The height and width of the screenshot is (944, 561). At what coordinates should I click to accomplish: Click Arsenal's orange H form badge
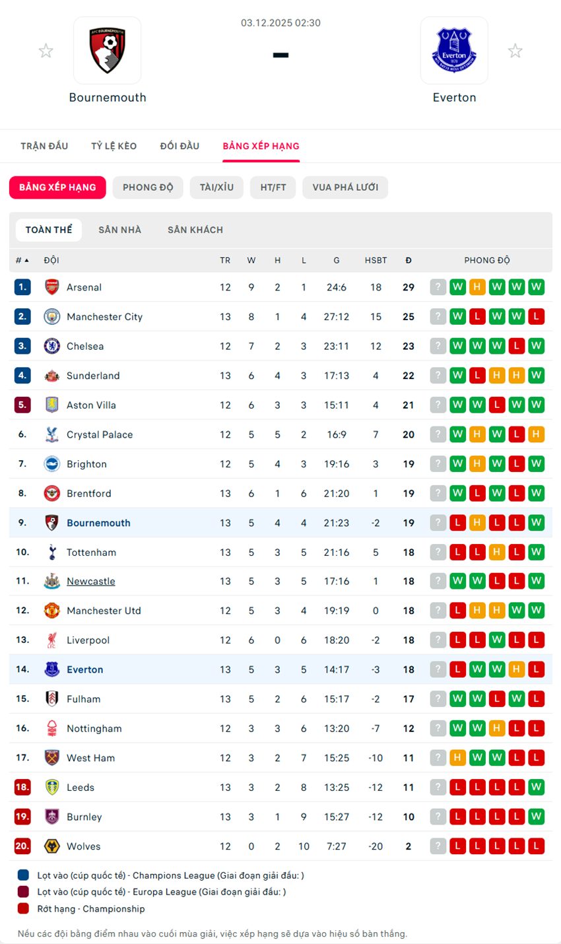click(477, 287)
